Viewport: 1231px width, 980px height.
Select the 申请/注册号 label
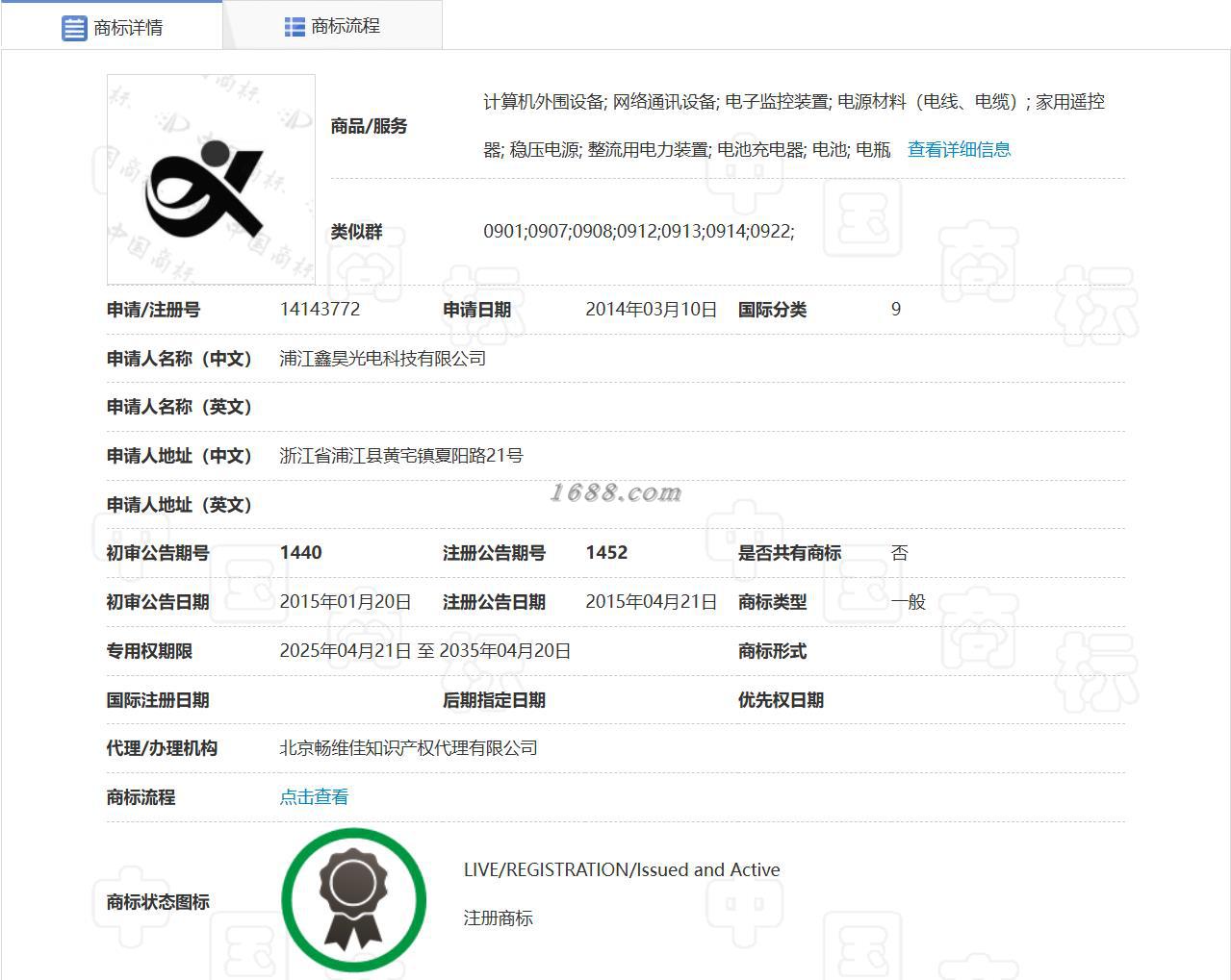coord(153,310)
